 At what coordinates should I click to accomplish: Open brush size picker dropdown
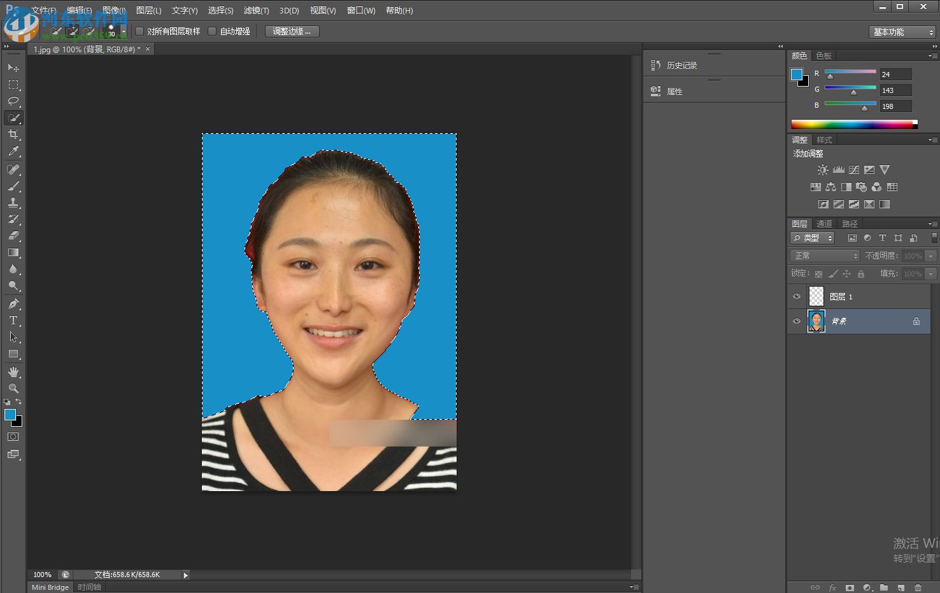124,31
